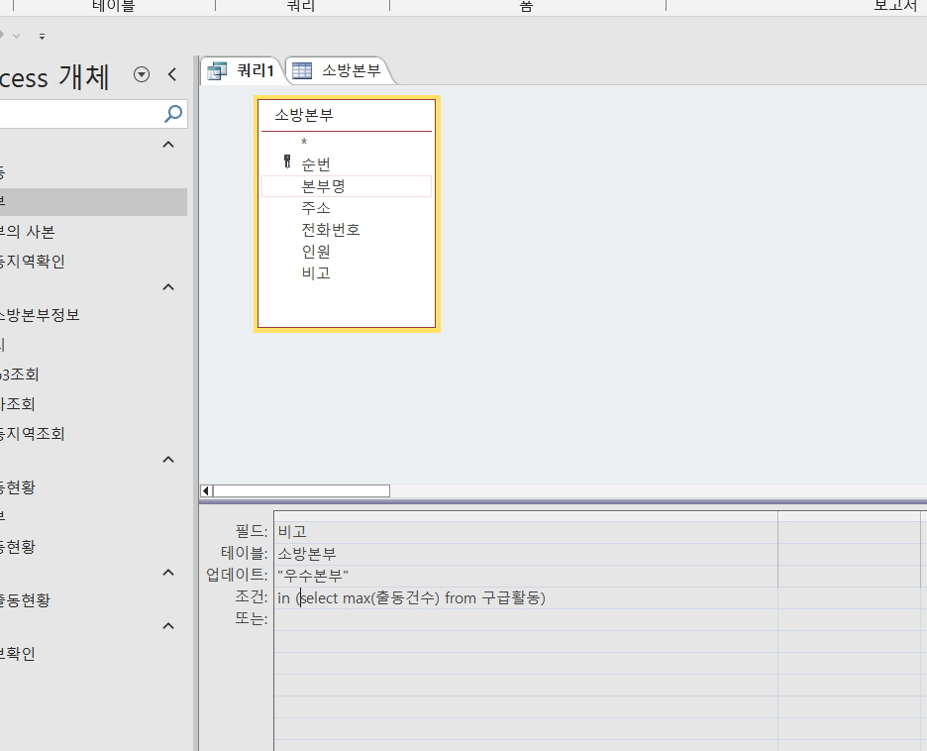Click the primary key icon beside 순번
Screen dimensions: 927x751
click(x=287, y=163)
